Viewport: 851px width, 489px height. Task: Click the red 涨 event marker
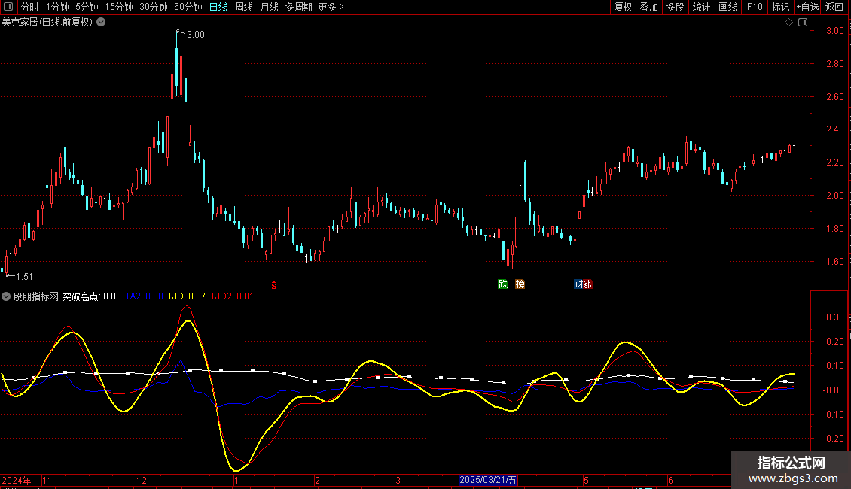(587, 284)
